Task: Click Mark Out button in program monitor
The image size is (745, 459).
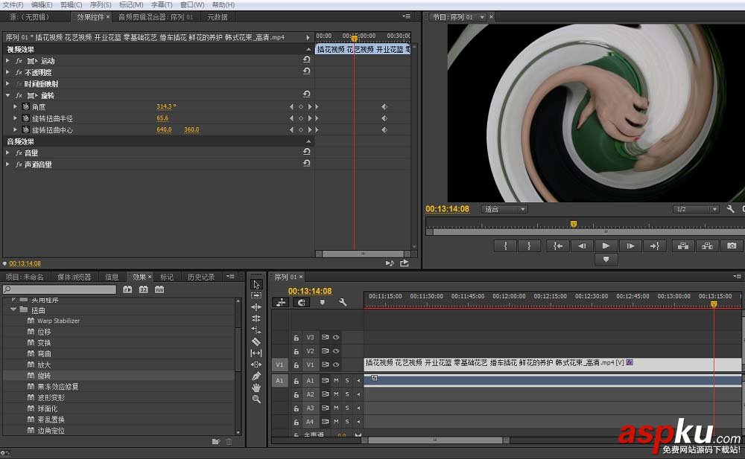Action: pos(529,246)
